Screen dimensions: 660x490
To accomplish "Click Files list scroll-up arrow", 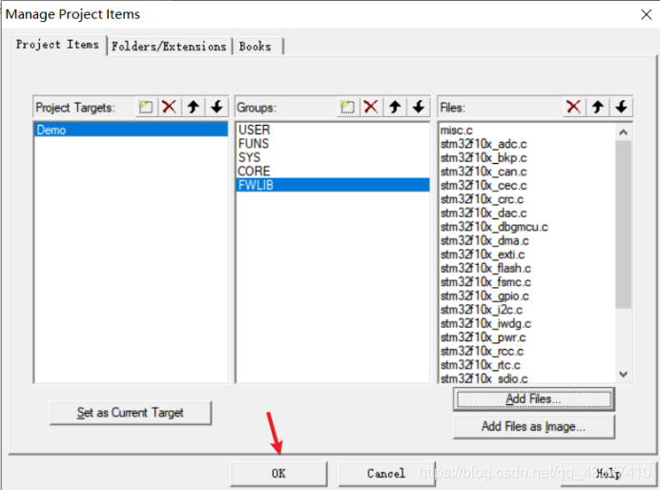I will pyautogui.click(x=624, y=133).
